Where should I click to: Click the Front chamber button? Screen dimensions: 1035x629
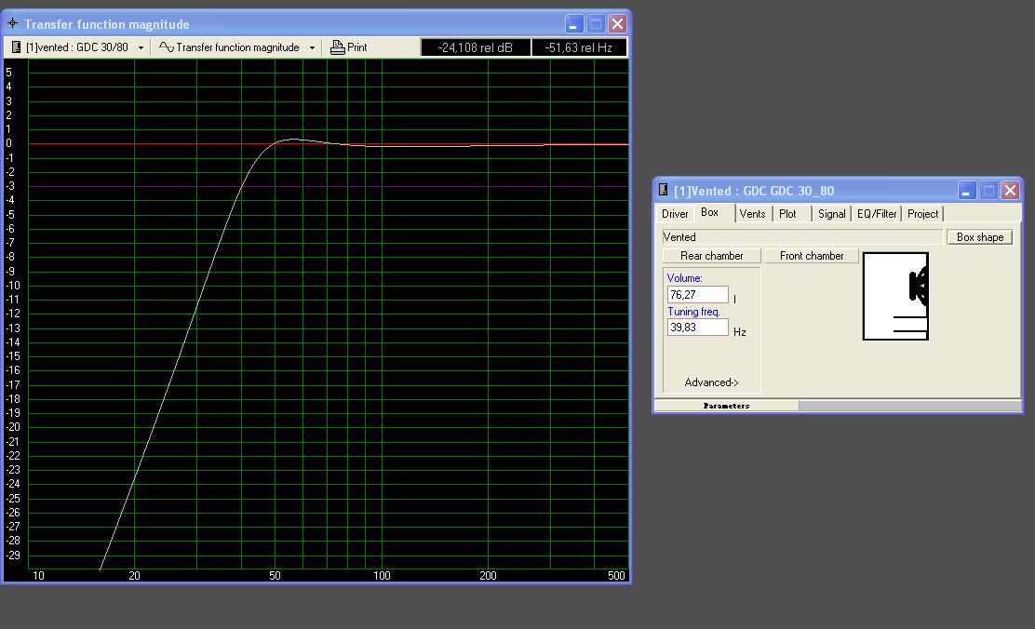tap(812, 256)
